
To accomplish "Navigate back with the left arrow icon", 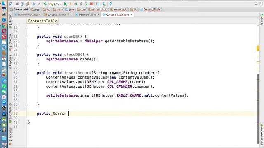I will pos(34,4).
